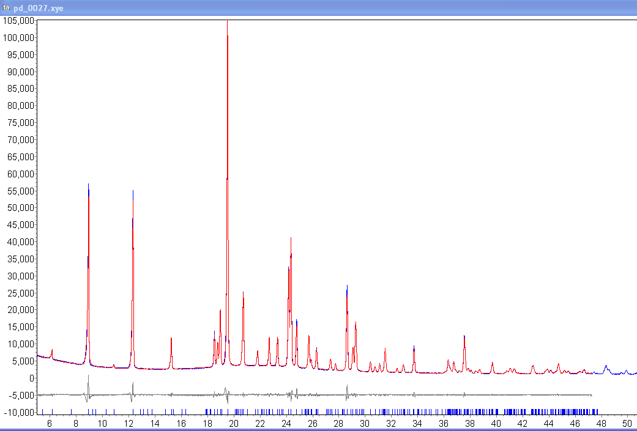Click the 12 label on x-axis
The height and width of the screenshot is (431, 637).
tap(129, 423)
